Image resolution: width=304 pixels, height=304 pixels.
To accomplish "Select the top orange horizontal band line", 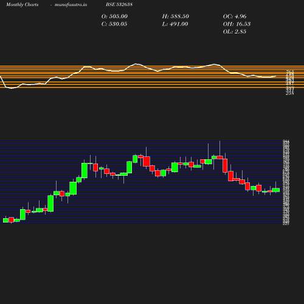I will [x=152, y=66].
